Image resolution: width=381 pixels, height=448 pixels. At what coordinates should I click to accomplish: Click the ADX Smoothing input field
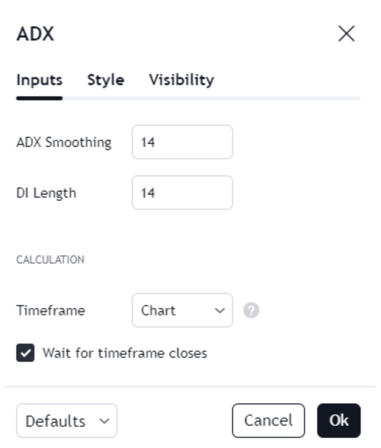[182, 142]
